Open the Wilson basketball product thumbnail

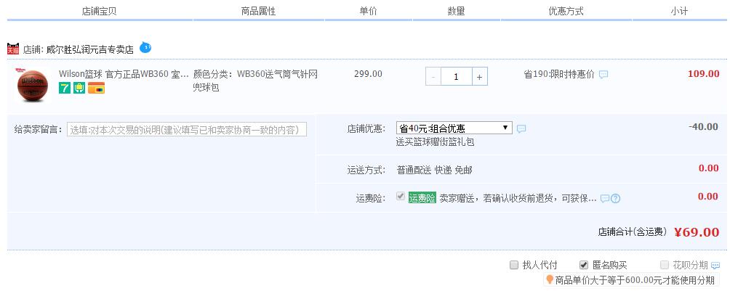(33, 85)
